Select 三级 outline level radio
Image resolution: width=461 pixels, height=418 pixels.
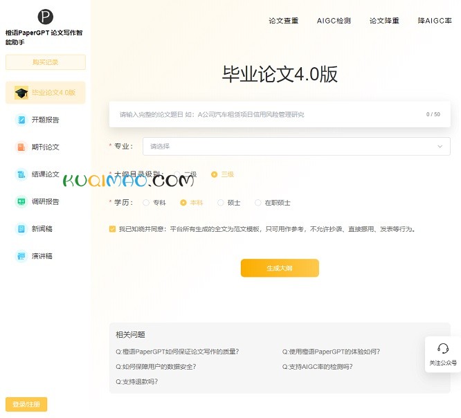[215, 174]
